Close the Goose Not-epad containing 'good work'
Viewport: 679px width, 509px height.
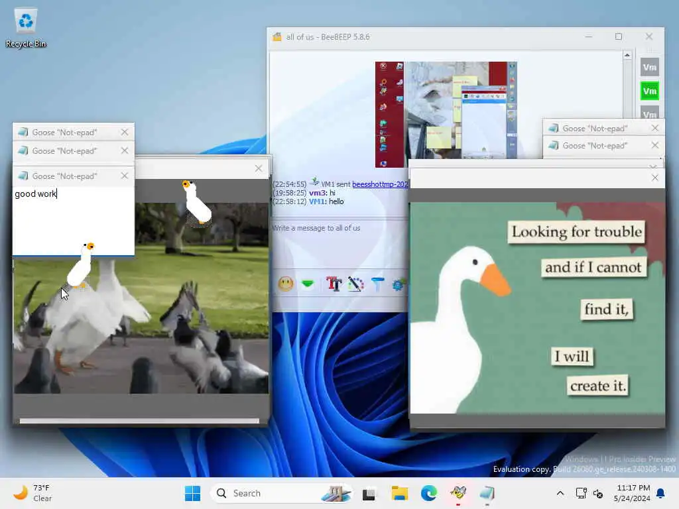tap(125, 176)
